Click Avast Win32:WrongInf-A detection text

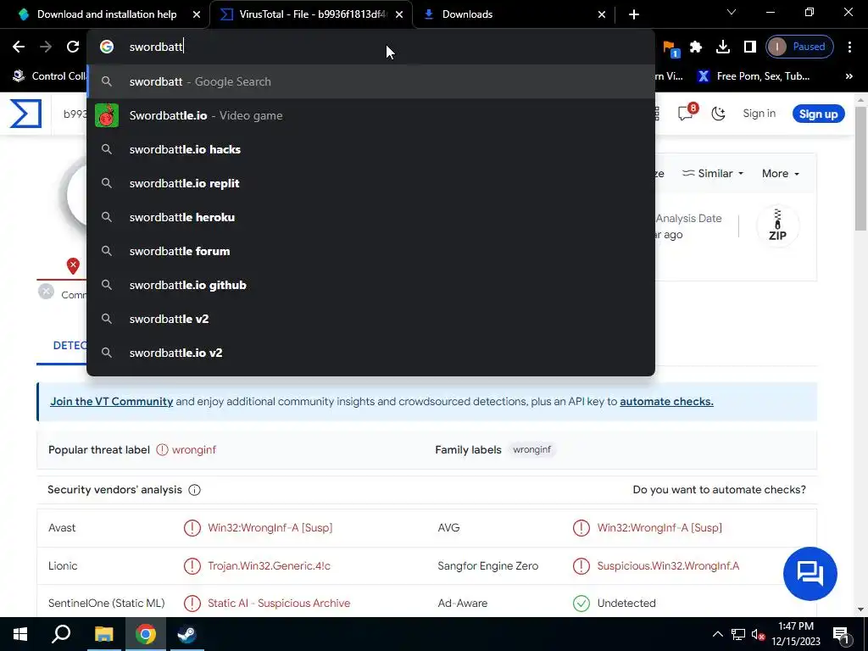(270, 528)
